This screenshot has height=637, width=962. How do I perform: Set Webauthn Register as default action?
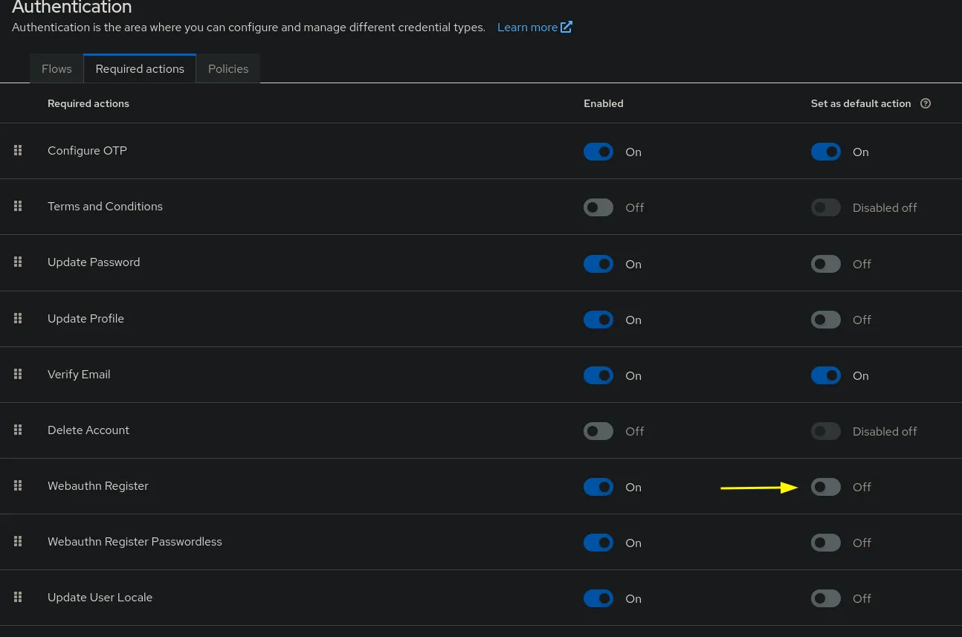point(826,487)
